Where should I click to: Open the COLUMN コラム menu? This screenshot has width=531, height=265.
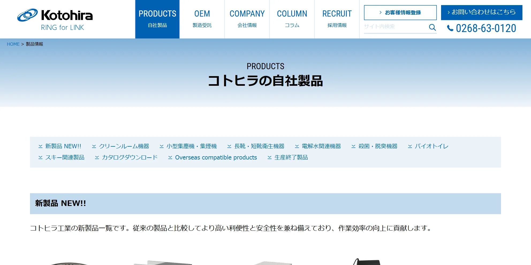click(x=292, y=19)
